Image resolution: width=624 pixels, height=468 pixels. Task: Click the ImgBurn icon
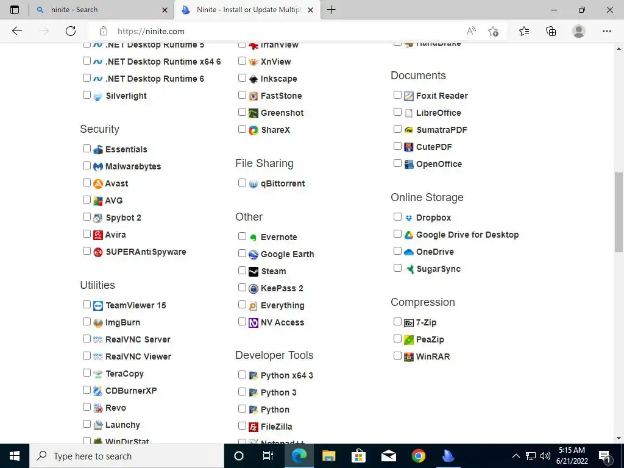pyautogui.click(x=98, y=323)
